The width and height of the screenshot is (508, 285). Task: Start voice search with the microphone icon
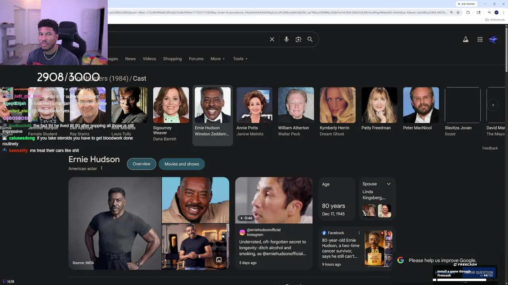(x=286, y=39)
